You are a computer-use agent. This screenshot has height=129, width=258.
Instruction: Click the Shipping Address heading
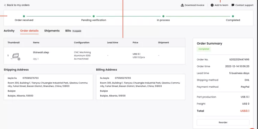tap(16, 70)
